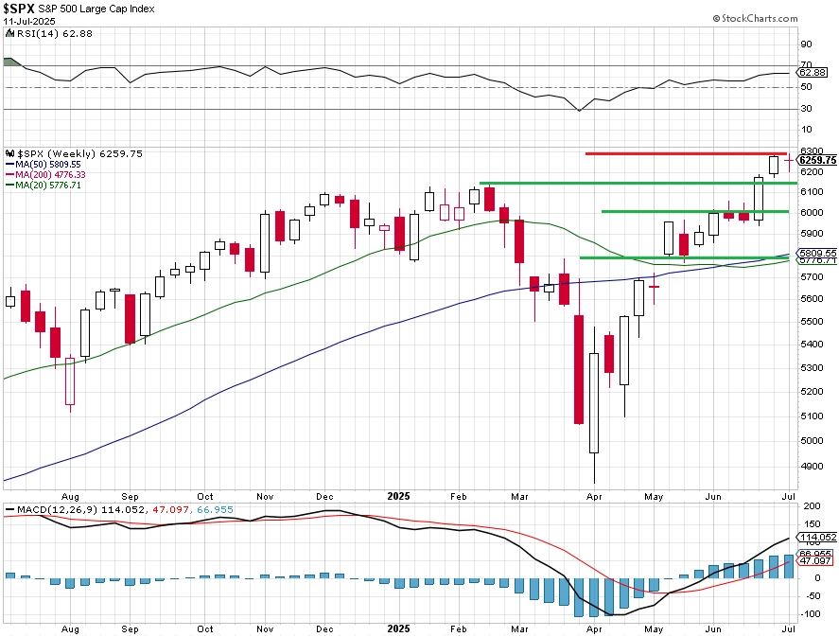This screenshot has height=637, width=839.
Task: Click the MACD signal 47.097 red tag
Action: (x=813, y=561)
